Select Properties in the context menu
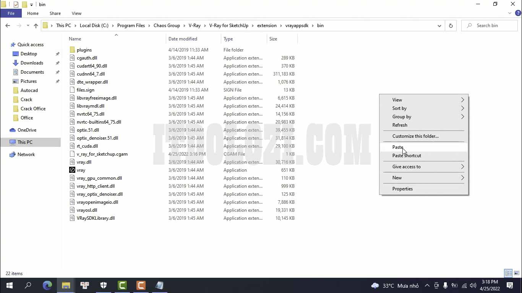Image resolution: width=522 pixels, height=293 pixels. pyautogui.click(x=402, y=189)
